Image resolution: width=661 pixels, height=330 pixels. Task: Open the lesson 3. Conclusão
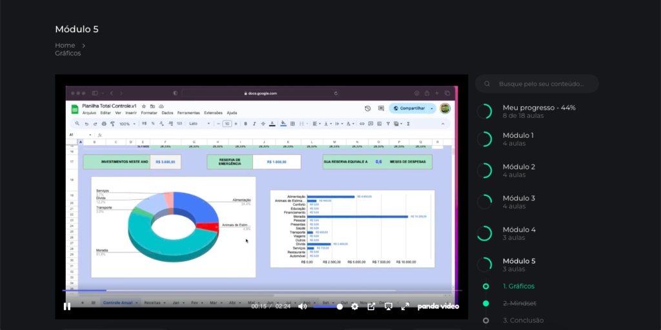pos(523,320)
